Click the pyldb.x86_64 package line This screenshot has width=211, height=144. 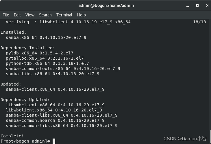(39, 53)
